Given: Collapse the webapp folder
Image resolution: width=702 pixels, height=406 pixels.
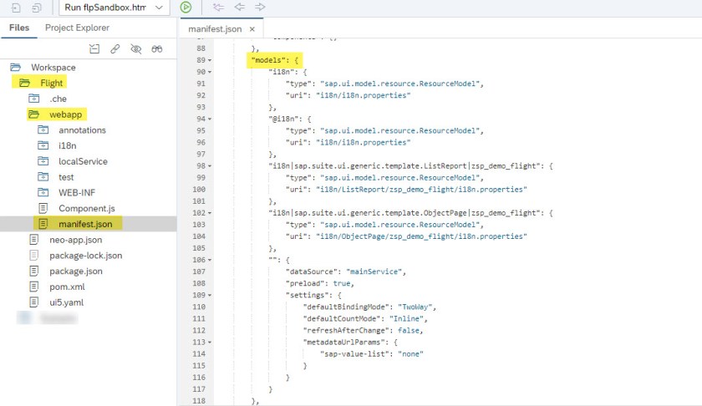Looking at the screenshot, I should pyautogui.click(x=66, y=114).
